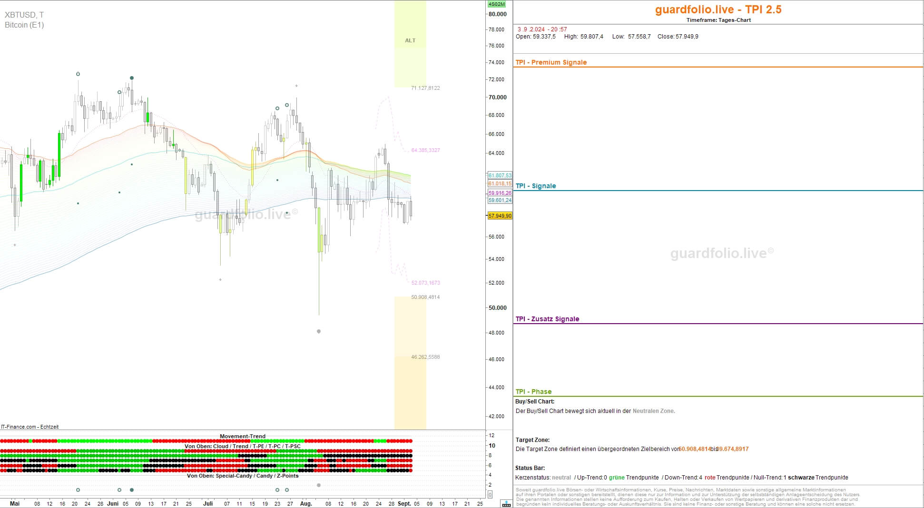Click the Down-Trend: 4 rote Trendpunkte entry

[707, 478]
